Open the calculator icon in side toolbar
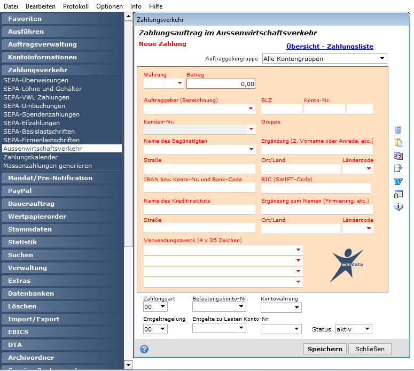 (398, 130)
